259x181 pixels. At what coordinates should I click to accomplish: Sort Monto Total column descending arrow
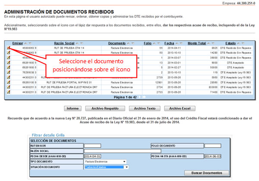(213, 43)
